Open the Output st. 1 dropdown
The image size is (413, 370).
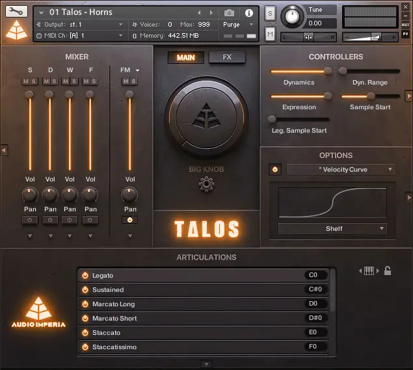coord(120,25)
